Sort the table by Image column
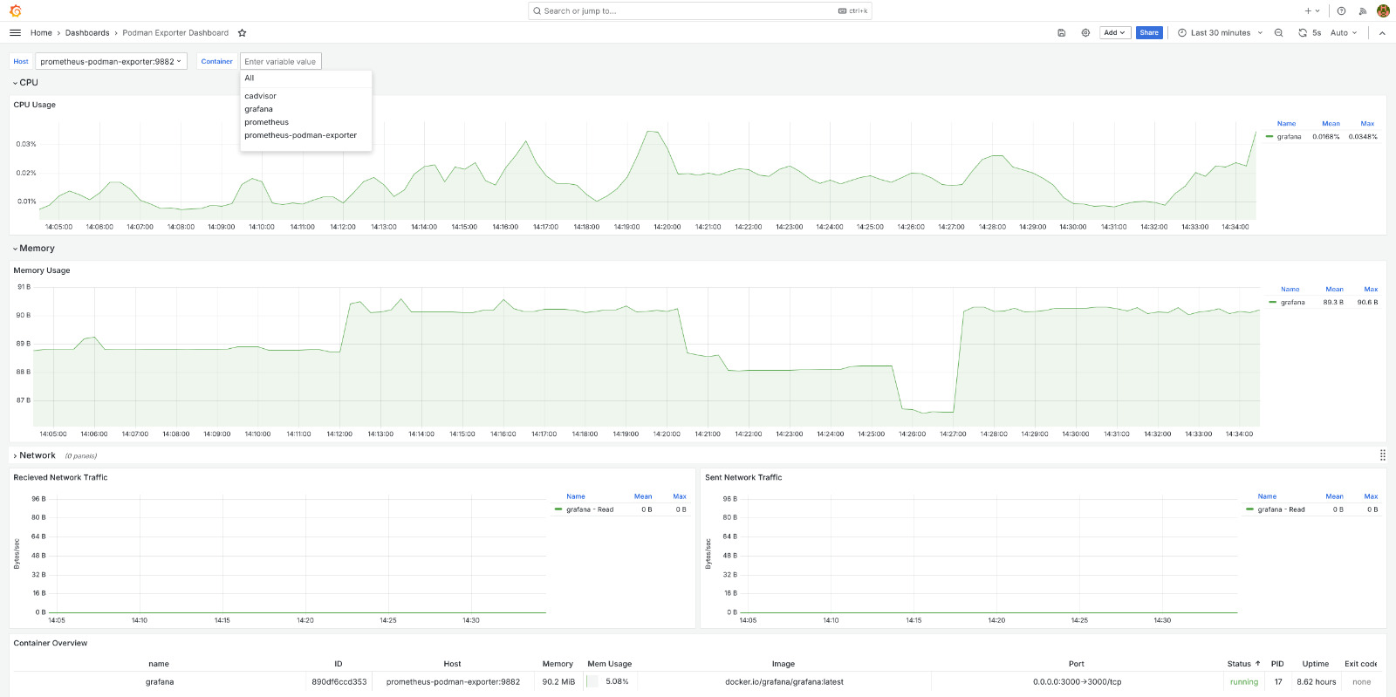 pos(784,664)
